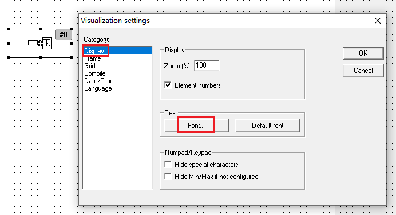Open the Language category

pyautogui.click(x=98, y=88)
